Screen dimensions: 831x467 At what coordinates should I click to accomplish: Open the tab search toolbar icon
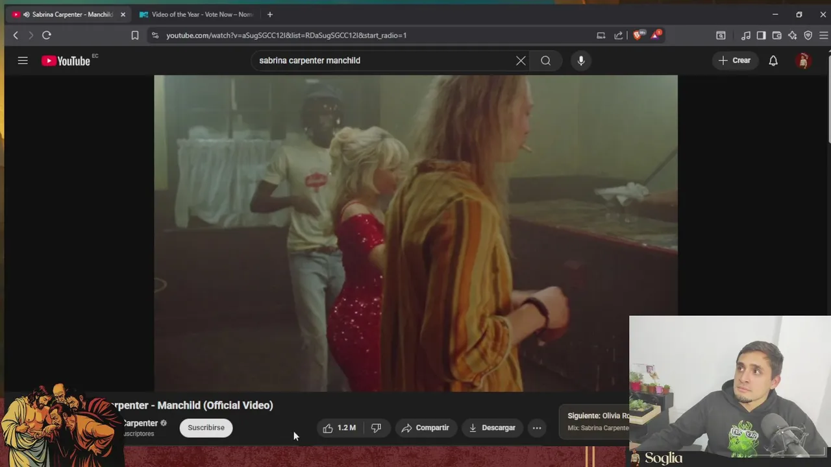[x=721, y=35]
